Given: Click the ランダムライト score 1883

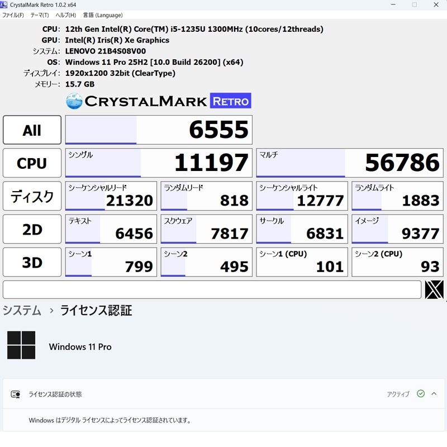Looking at the screenshot, I should pyautogui.click(x=398, y=196).
